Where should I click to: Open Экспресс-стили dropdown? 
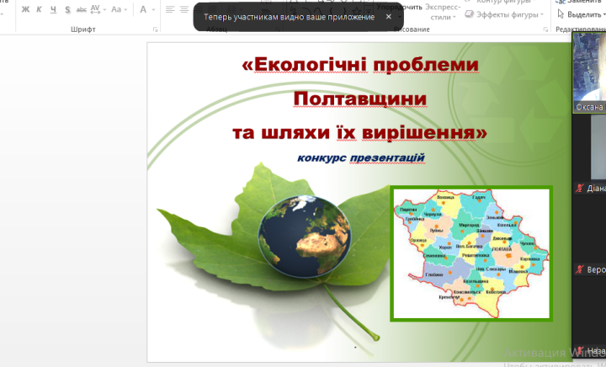point(443,12)
